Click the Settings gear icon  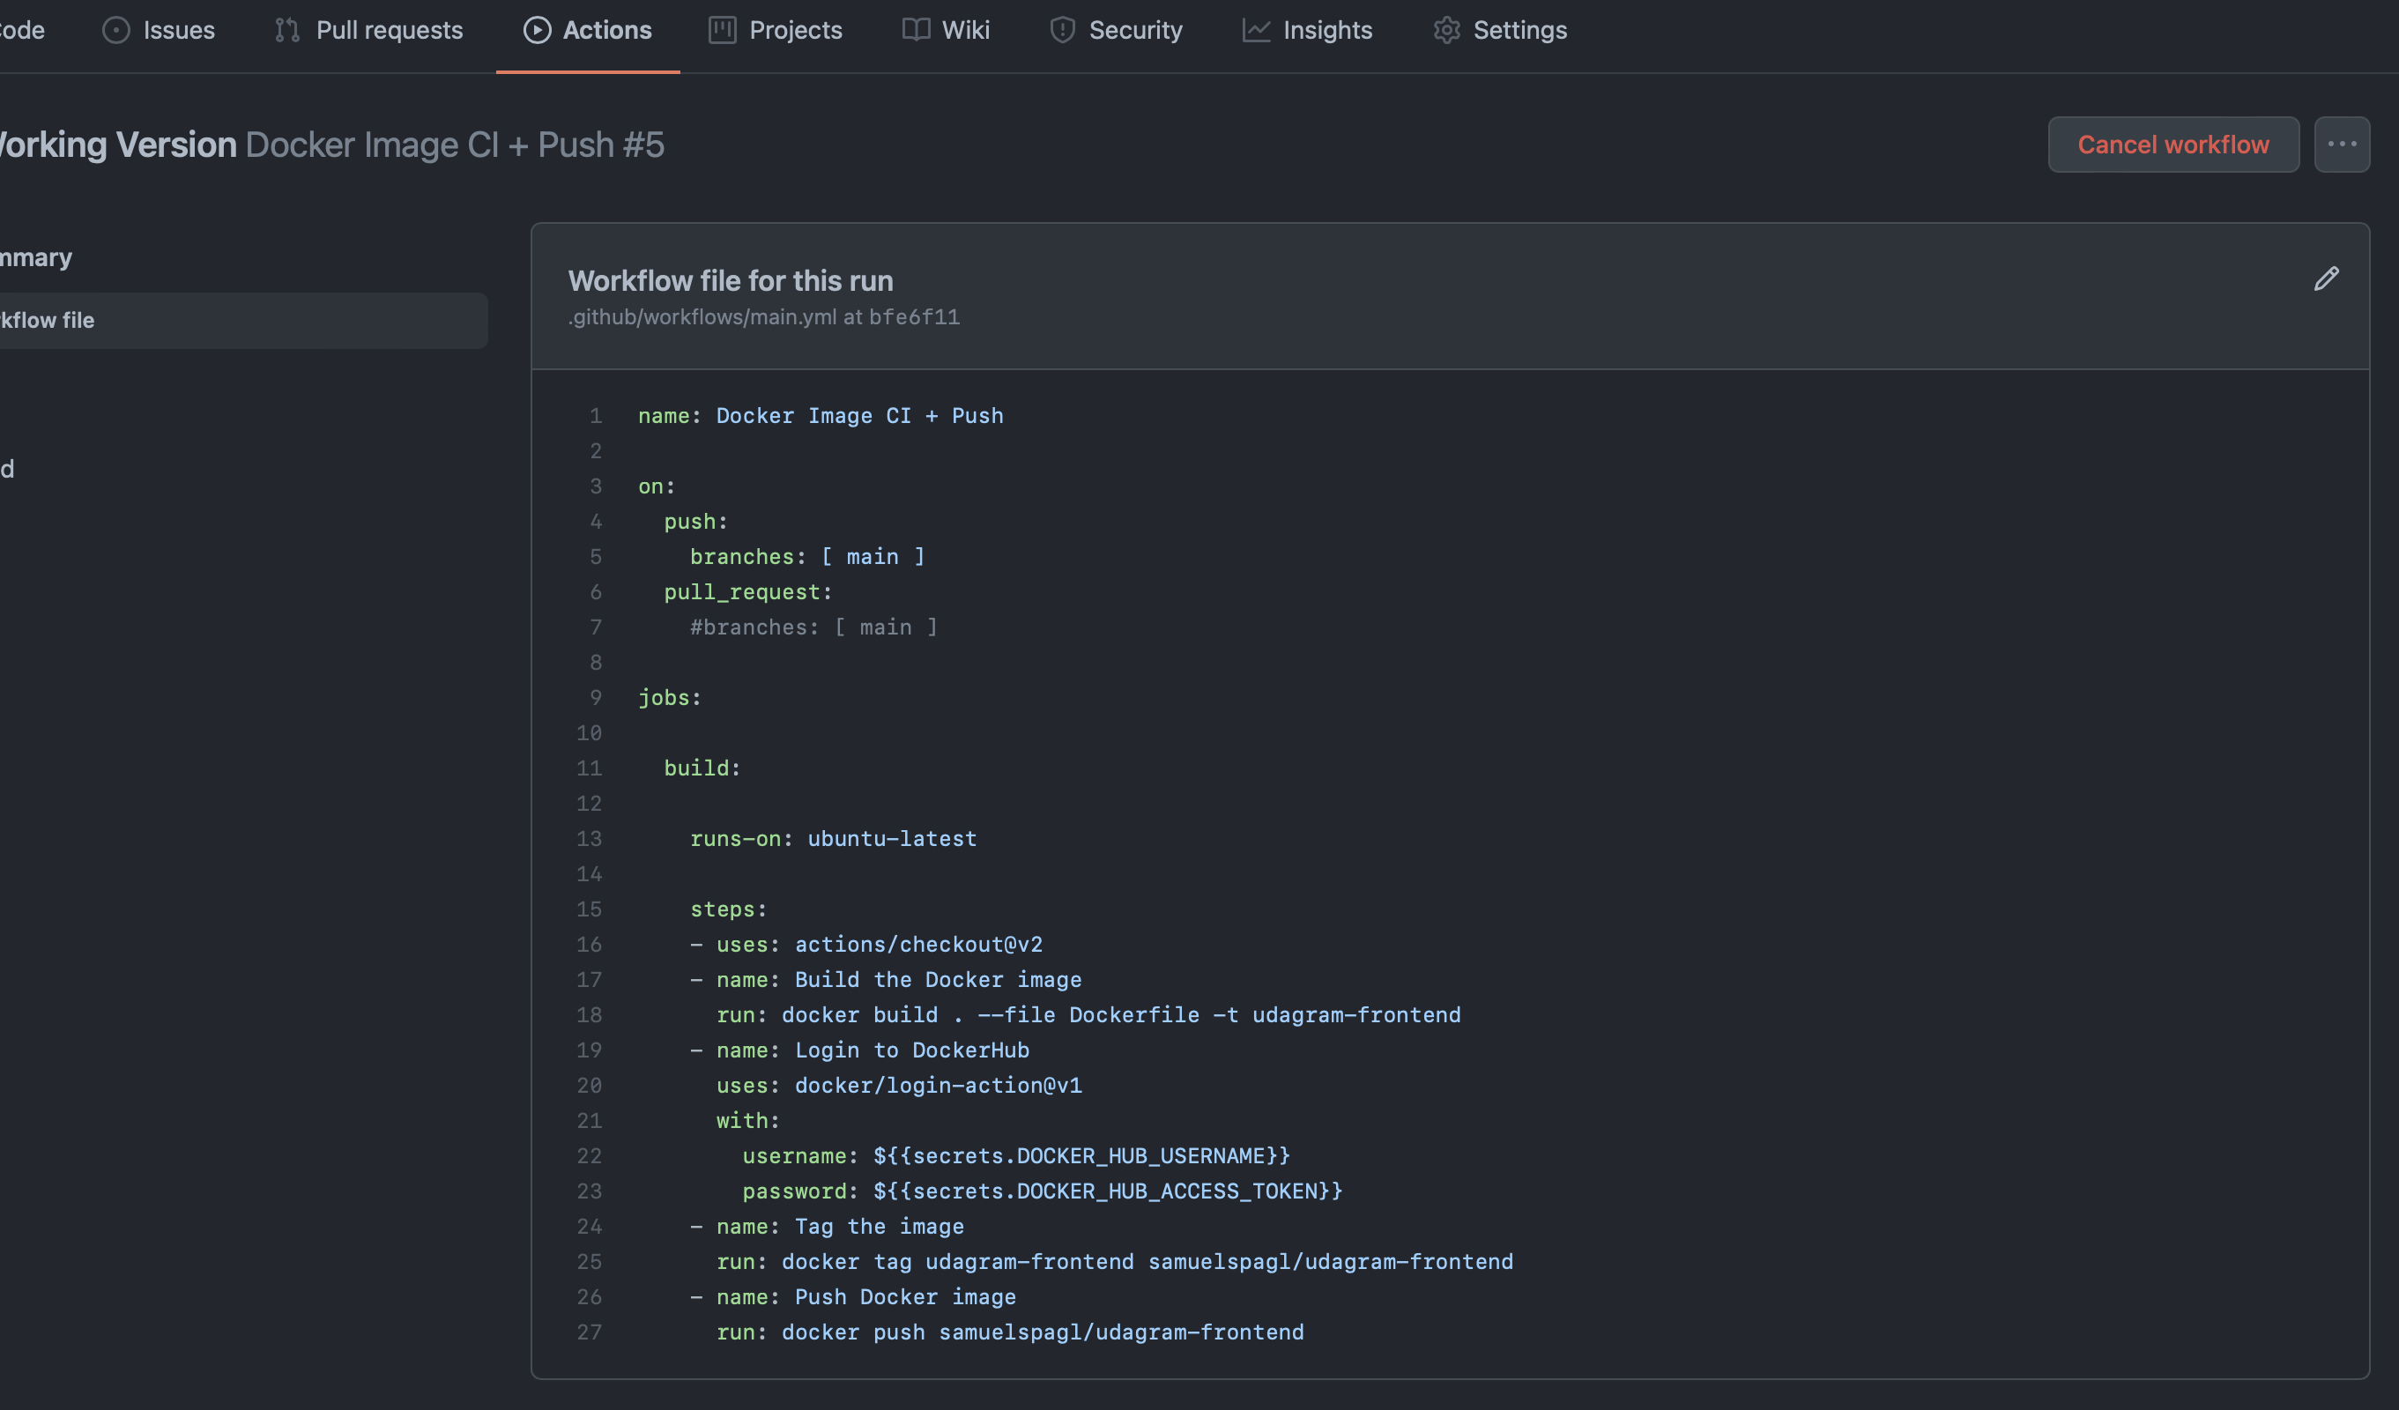coord(1446,31)
